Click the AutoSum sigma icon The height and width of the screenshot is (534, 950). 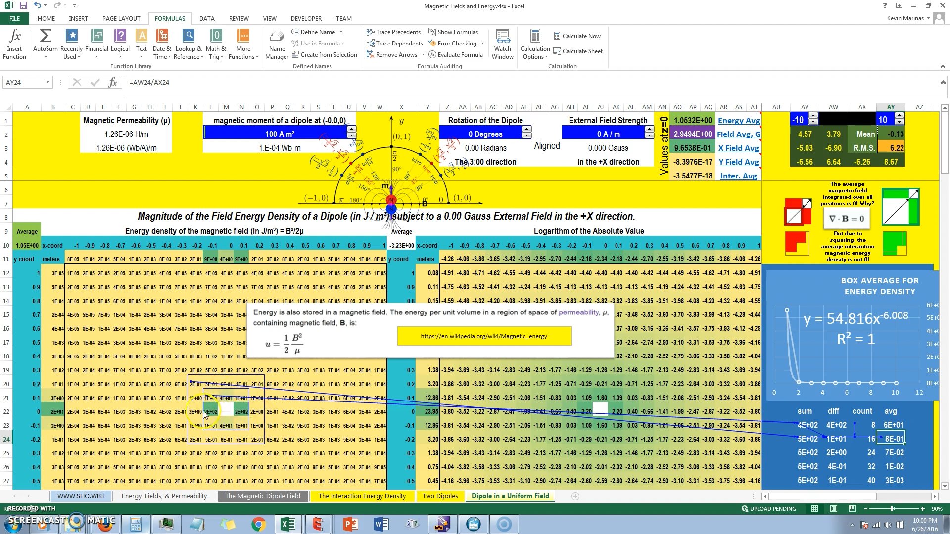pos(45,36)
